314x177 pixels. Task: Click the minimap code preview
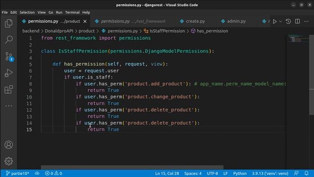[298, 38]
